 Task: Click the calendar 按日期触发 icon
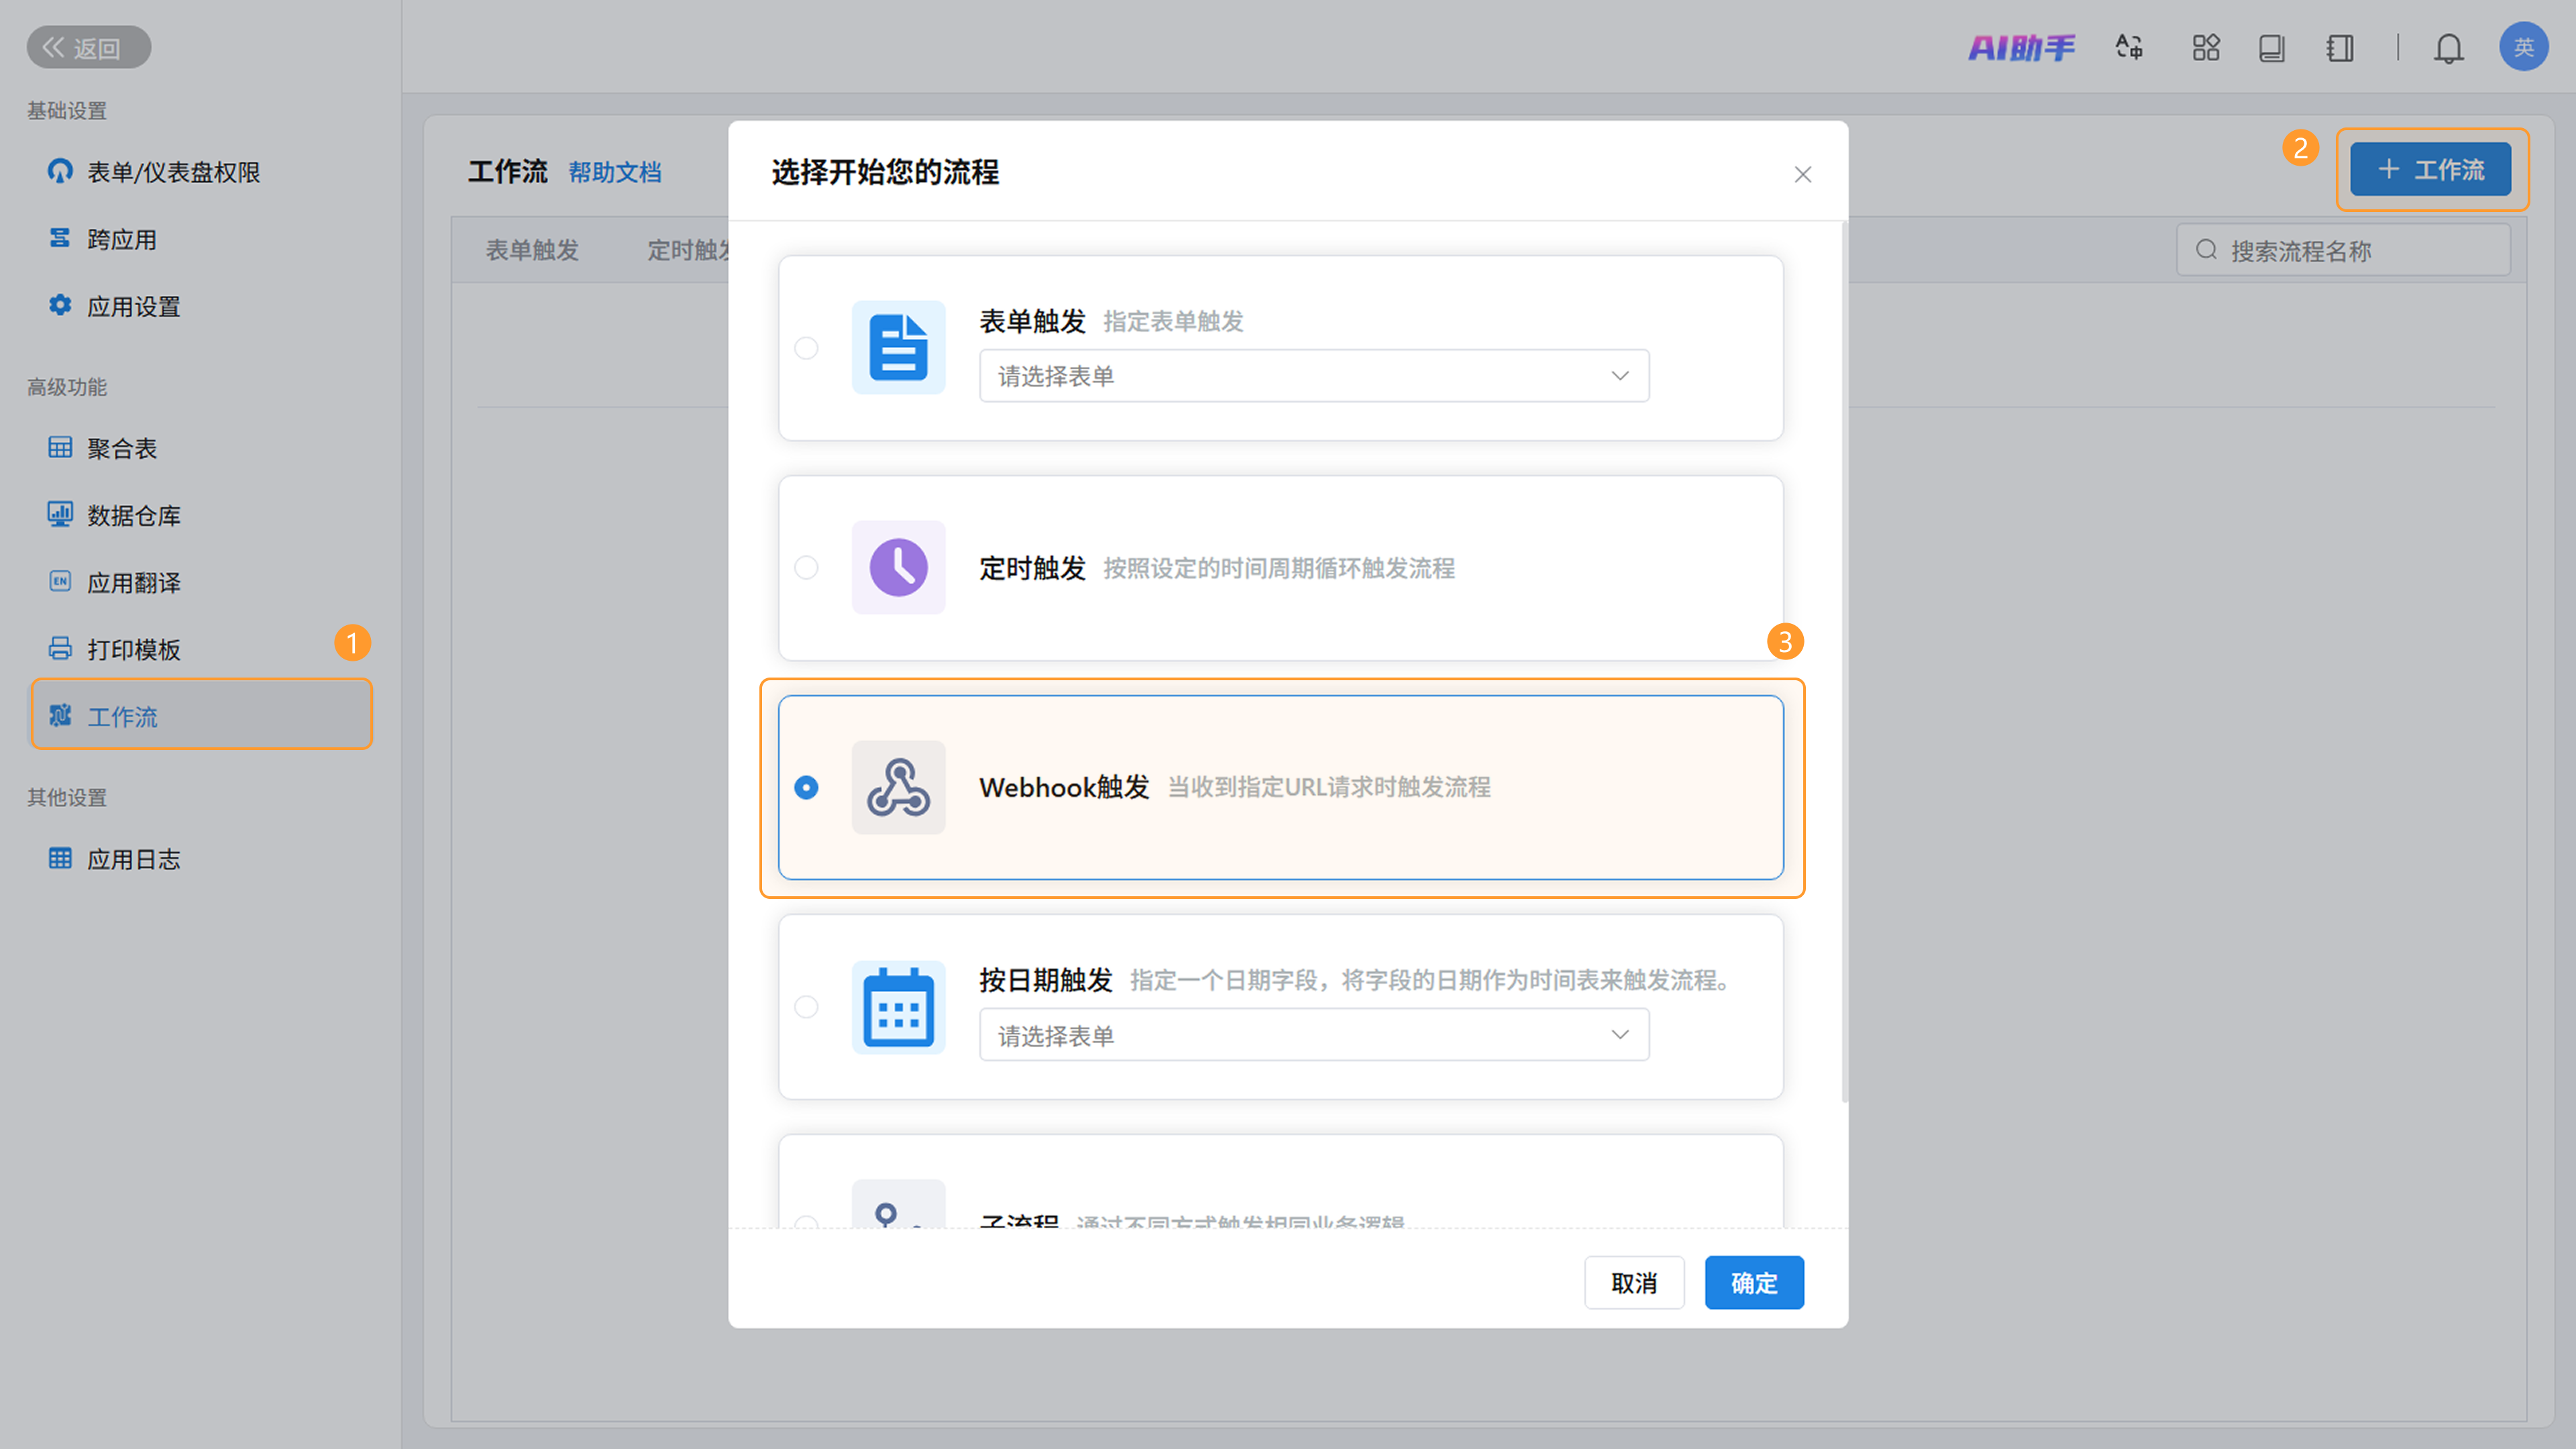[x=898, y=1007]
